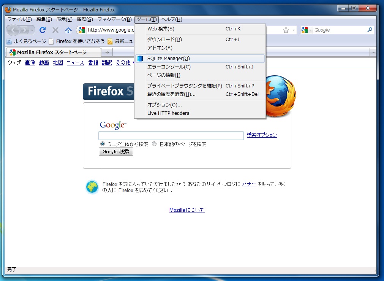Go to the home page icon

coord(68,30)
